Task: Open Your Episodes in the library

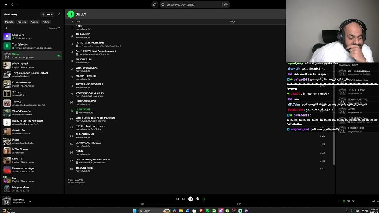Action: (x=32, y=46)
